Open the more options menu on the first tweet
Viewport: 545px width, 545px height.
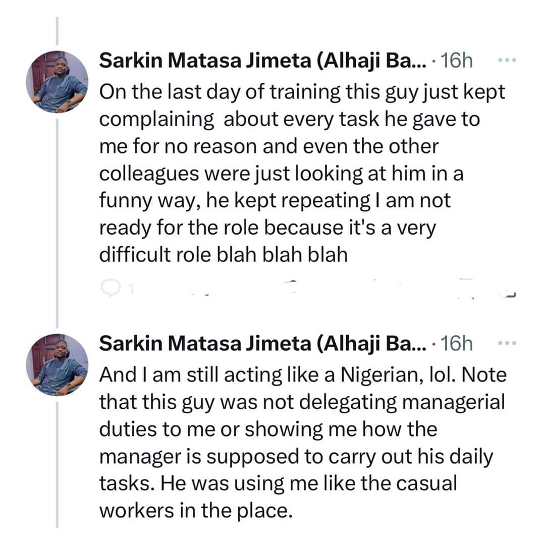(x=504, y=61)
